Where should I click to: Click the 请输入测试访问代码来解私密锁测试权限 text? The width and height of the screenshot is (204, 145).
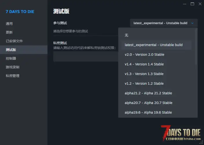coord(84,48)
